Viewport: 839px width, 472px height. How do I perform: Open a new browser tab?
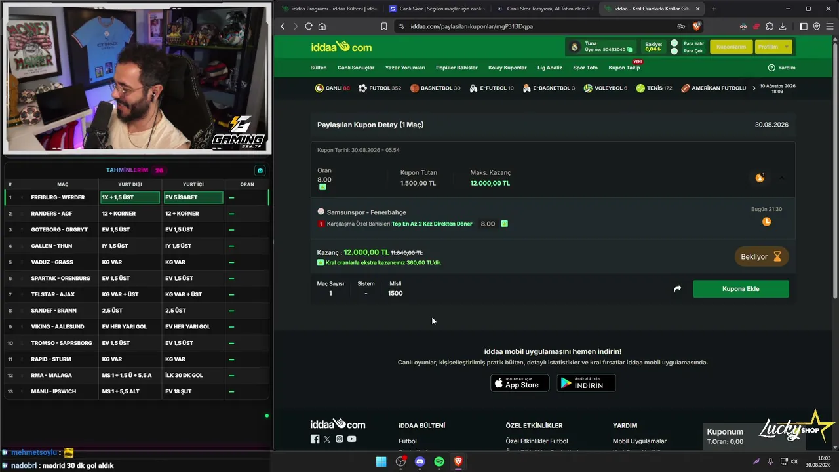point(714,9)
